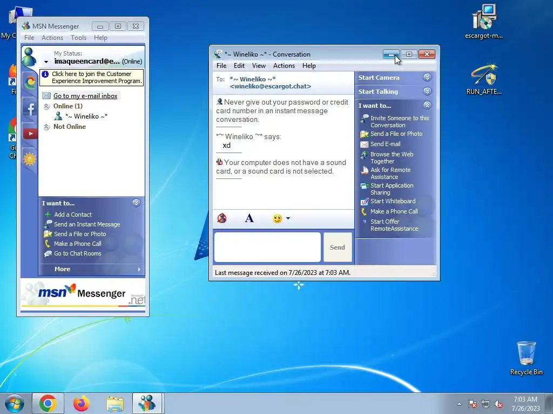Screen dimensions: 553x414
Task: Click Ask for Remote Assistance icon
Action: coord(364,170)
